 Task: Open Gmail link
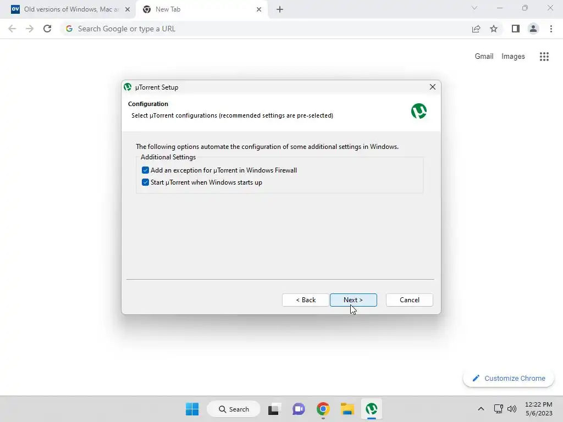484,57
